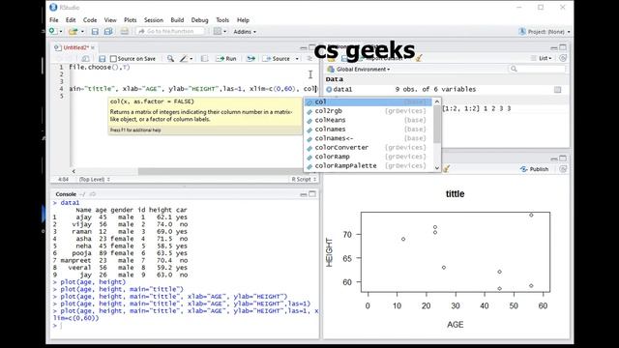Image resolution: width=619 pixels, height=348 pixels.
Task: Open the Session menu
Action: (x=153, y=19)
